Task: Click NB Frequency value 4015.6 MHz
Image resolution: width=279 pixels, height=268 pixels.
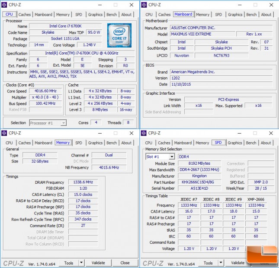Action: pyautogui.click(x=109, y=168)
